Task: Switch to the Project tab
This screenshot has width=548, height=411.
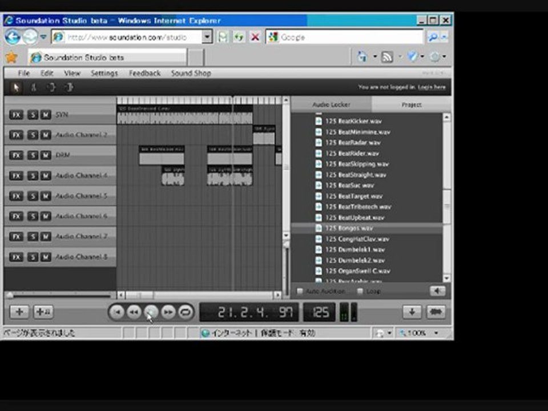Action: [x=412, y=104]
